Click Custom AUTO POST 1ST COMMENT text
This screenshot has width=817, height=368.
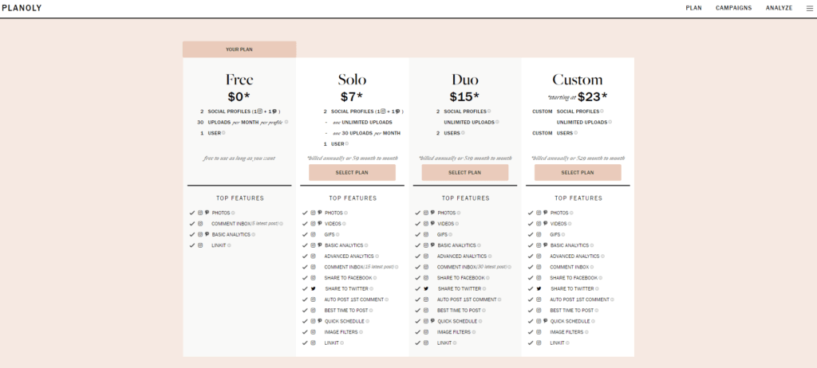579,299
